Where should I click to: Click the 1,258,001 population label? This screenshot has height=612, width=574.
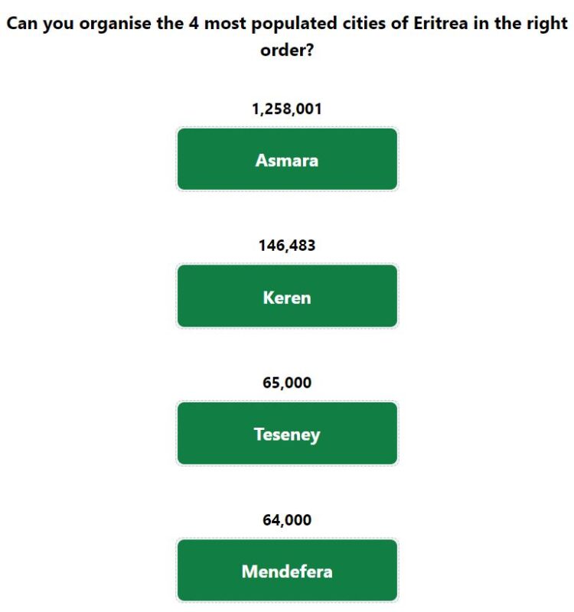pyautogui.click(x=287, y=109)
